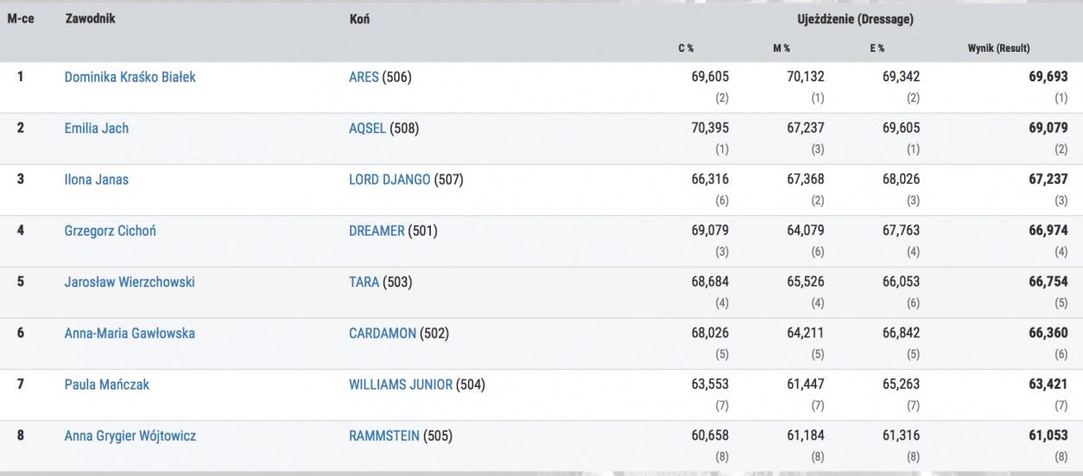
Task: Open the Anna Grygier Wójtowicz link
Action: tap(130, 436)
